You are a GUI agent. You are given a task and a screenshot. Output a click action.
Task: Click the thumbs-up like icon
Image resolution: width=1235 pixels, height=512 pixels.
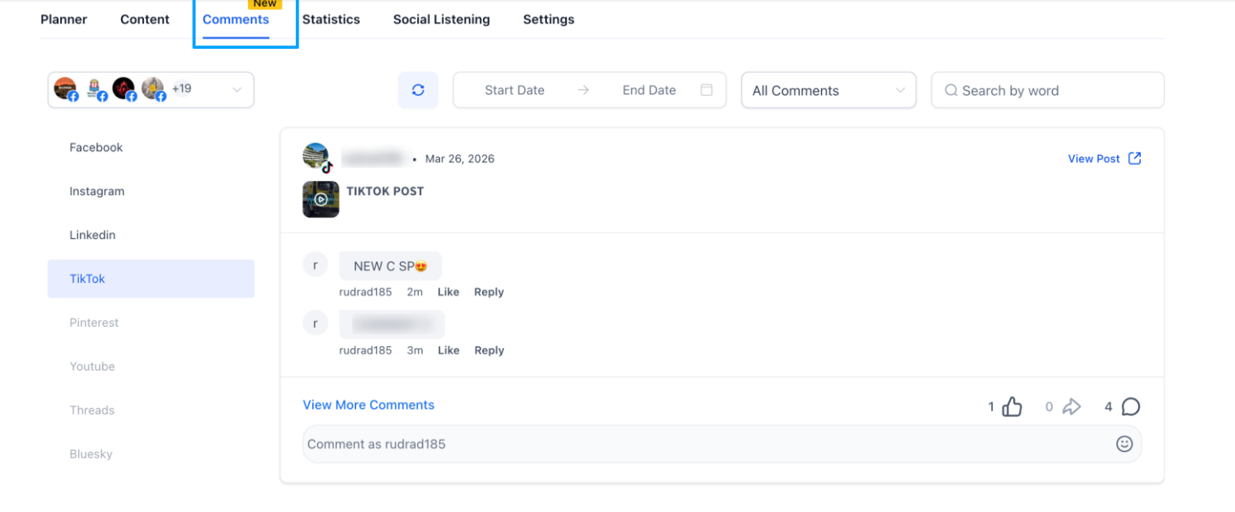click(1012, 406)
